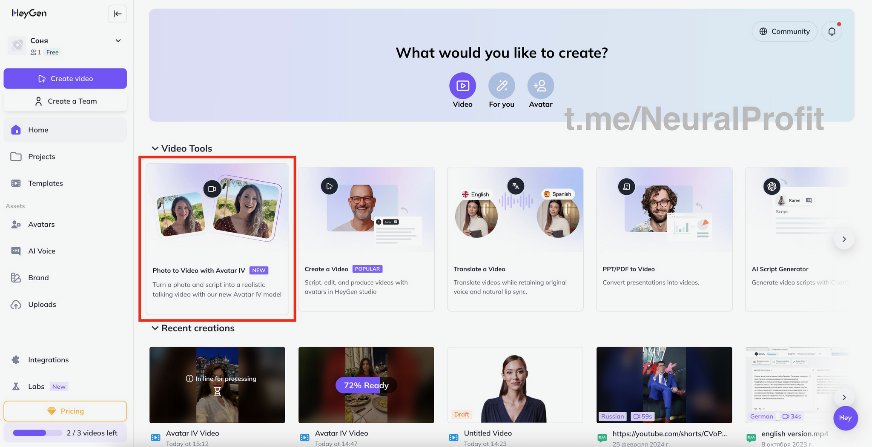
Task: Click the POPULAR badge
Action: pos(367,269)
